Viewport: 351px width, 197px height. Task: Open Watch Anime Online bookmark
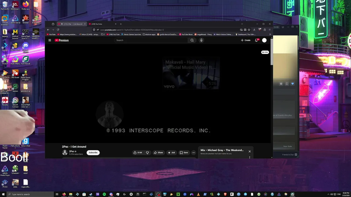[x=223, y=34]
